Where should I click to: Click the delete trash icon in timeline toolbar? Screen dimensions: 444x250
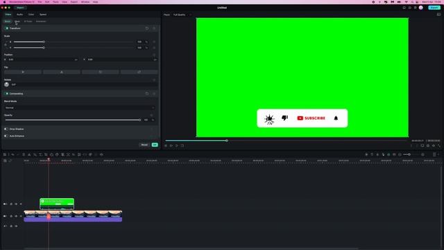(24, 154)
